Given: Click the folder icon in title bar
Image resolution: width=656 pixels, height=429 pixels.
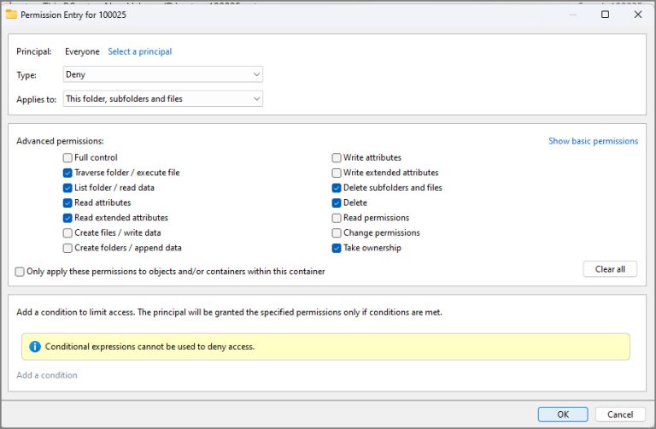Looking at the screenshot, I should coord(12,15).
